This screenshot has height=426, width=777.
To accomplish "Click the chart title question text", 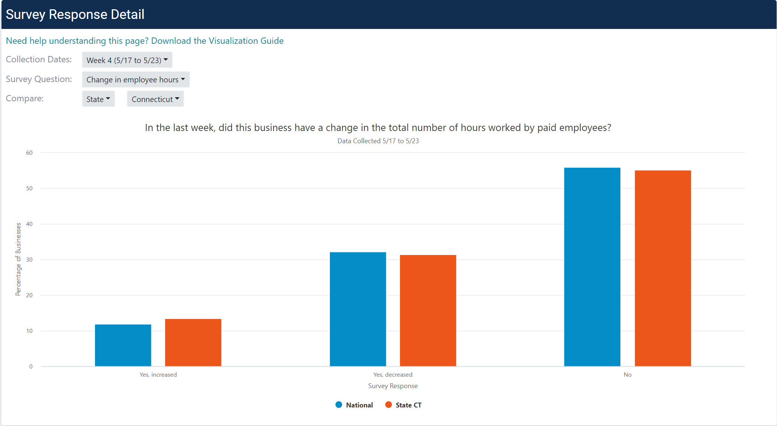I will [378, 128].
